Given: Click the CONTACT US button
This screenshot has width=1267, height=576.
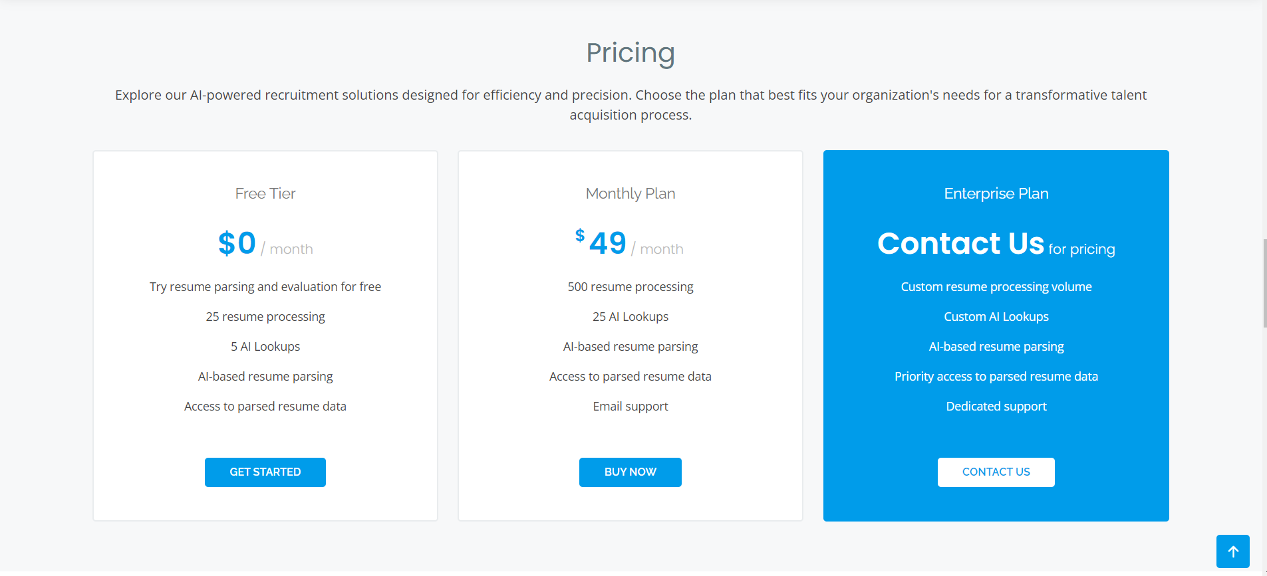Looking at the screenshot, I should [996, 472].
